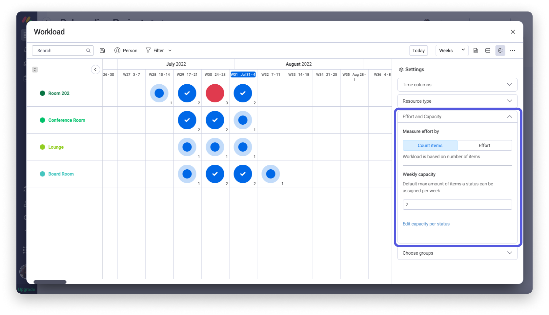
Task: Close the Workload dialog
Action: tap(513, 32)
